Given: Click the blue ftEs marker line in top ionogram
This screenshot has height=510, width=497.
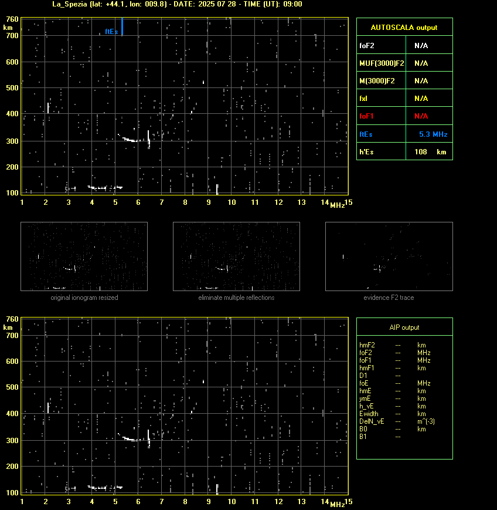Looking at the screenshot, I should (122, 26).
